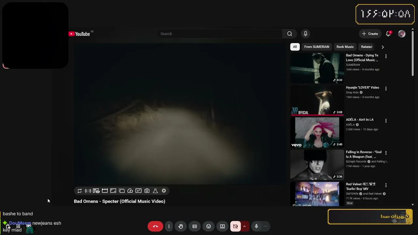Viewport: 418px width, 235px height.
Task: Open the YouTube home logo
Action: pos(79,34)
